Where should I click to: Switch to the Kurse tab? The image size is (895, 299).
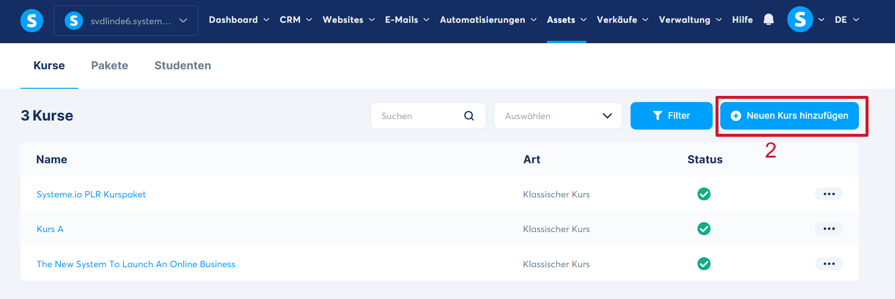[x=49, y=65]
